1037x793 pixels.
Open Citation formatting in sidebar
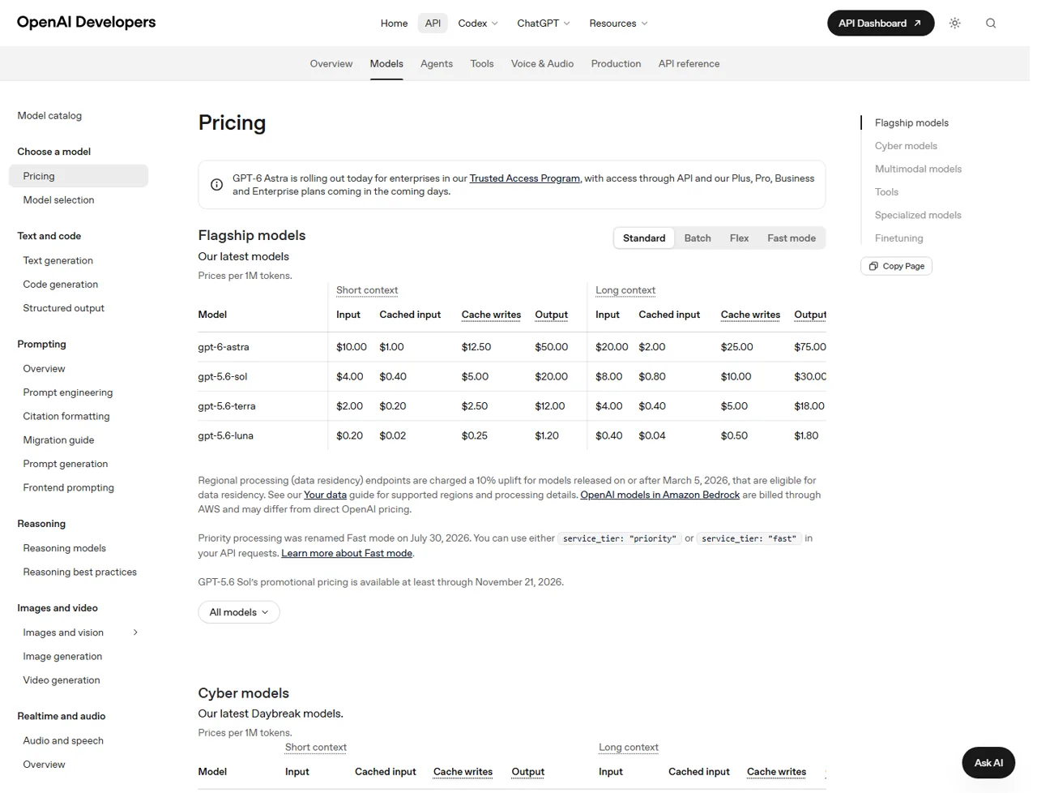coord(66,417)
